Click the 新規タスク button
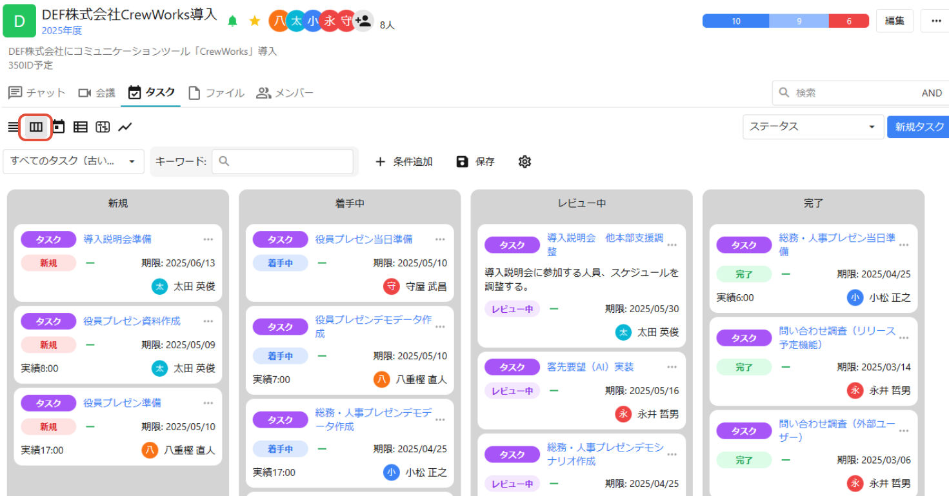This screenshot has width=949, height=496. [x=919, y=127]
